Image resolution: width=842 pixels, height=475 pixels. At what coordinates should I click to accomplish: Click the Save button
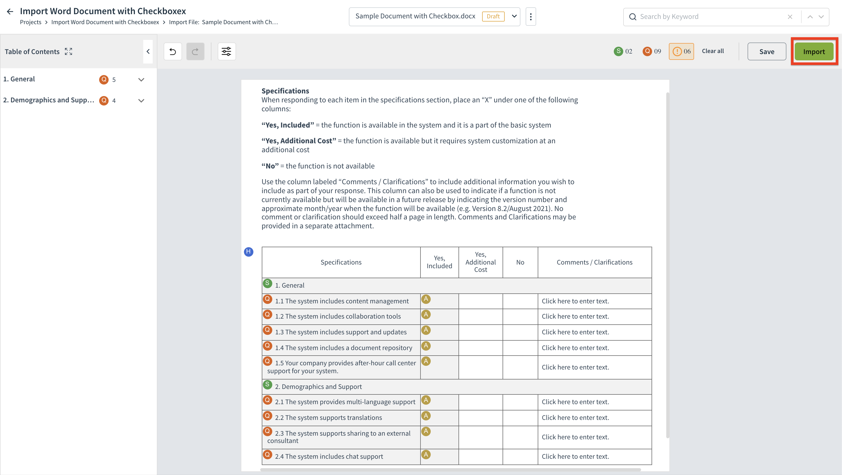point(766,51)
